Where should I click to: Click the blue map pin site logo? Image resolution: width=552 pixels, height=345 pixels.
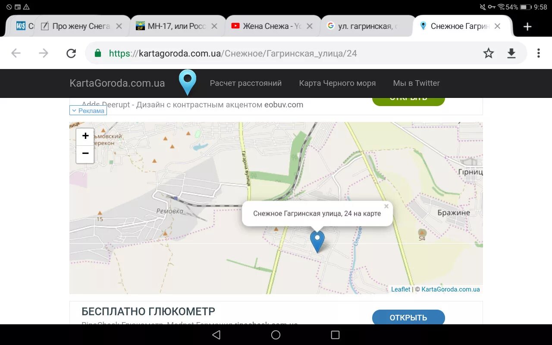(x=188, y=82)
